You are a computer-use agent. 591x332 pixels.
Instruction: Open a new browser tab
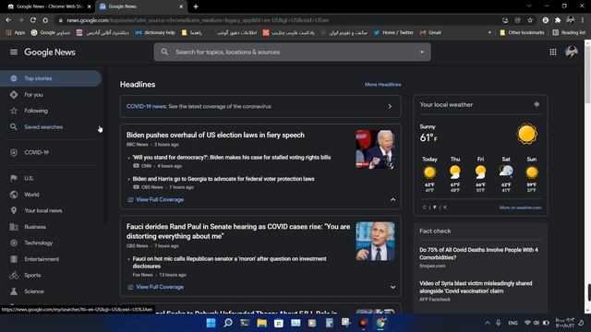coord(196,6)
